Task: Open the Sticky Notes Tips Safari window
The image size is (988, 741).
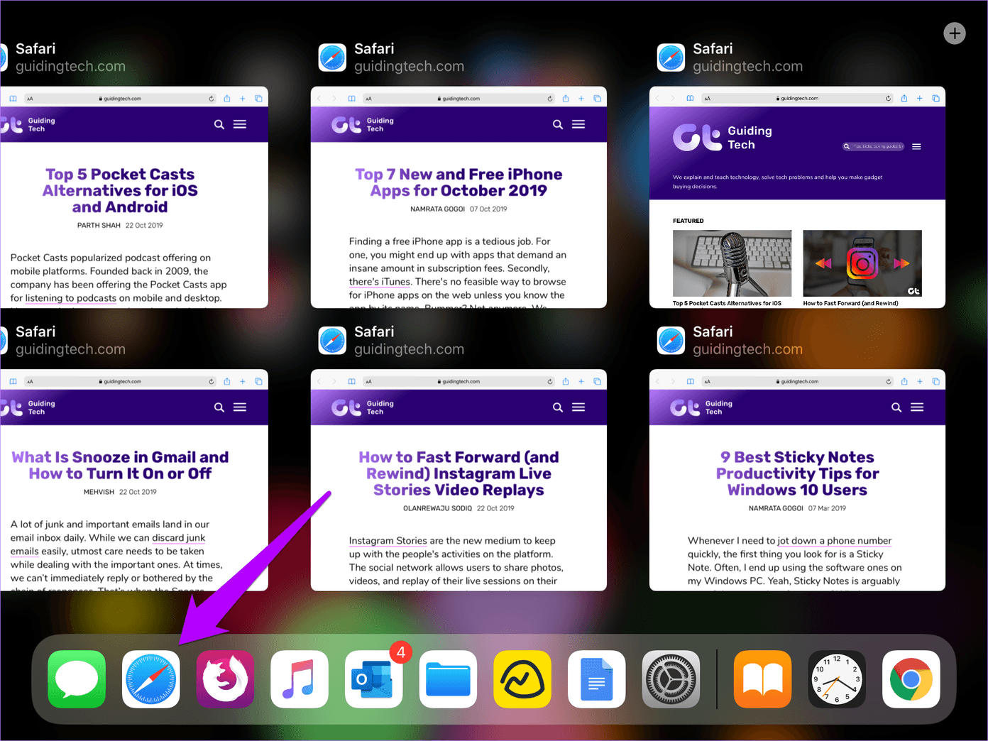Action: click(x=797, y=480)
